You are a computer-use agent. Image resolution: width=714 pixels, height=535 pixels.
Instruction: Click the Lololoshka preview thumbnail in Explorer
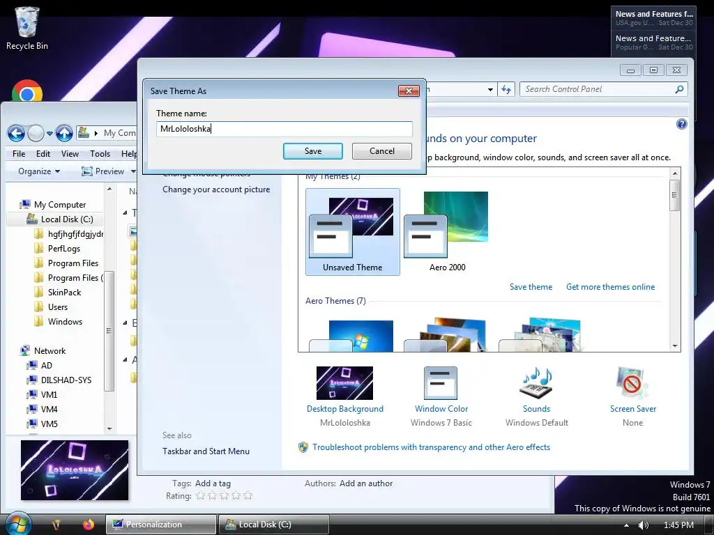click(75, 470)
